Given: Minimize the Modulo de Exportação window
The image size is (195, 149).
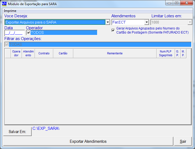Looking at the screenshot, I should (169, 3).
